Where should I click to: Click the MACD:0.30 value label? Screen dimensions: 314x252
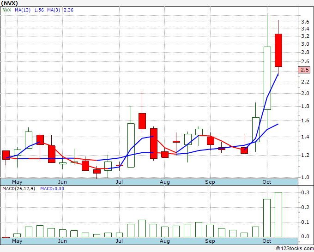point(53,189)
